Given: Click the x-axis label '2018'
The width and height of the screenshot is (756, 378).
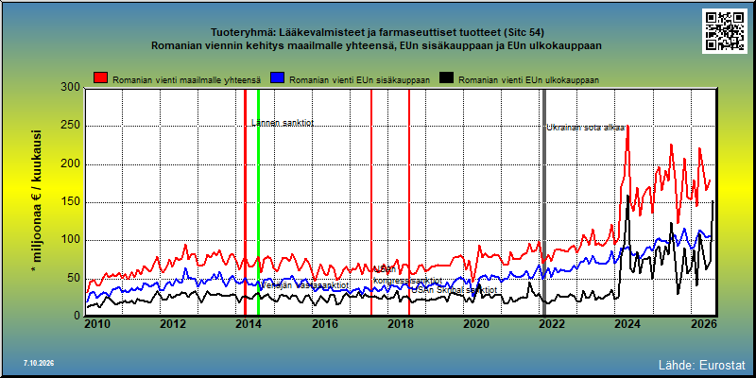Looking at the screenshot, I should pyautogui.click(x=401, y=324).
